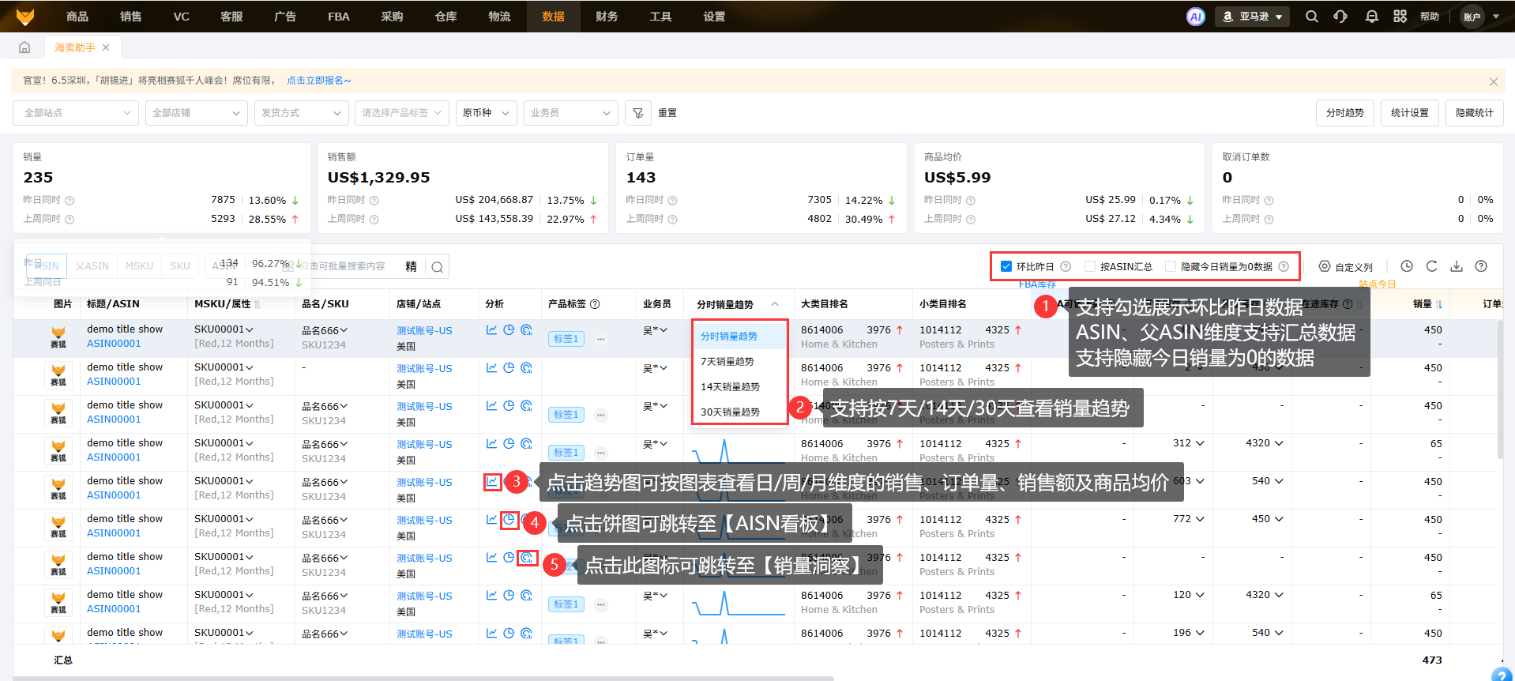Click the refresh icon above the table
The height and width of the screenshot is (681, 1515).
(x=1431, y=266)
